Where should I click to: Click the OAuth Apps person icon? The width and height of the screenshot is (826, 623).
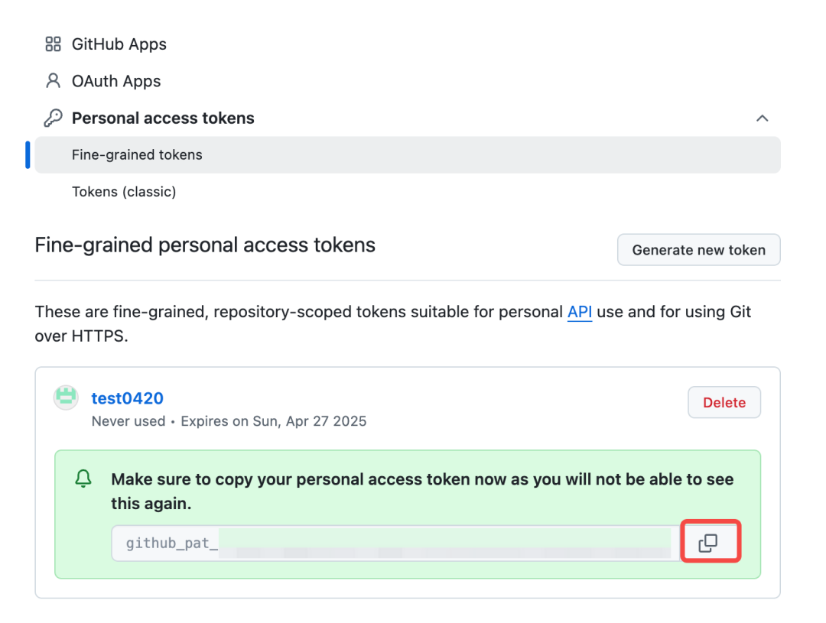coord(53,81)
